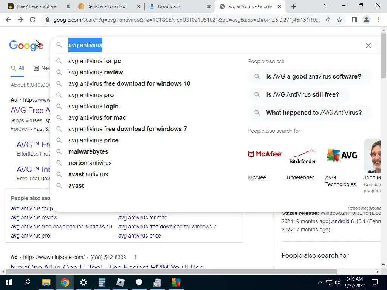
Task: Click the padlock site info icon
Action: click(48, 20)
